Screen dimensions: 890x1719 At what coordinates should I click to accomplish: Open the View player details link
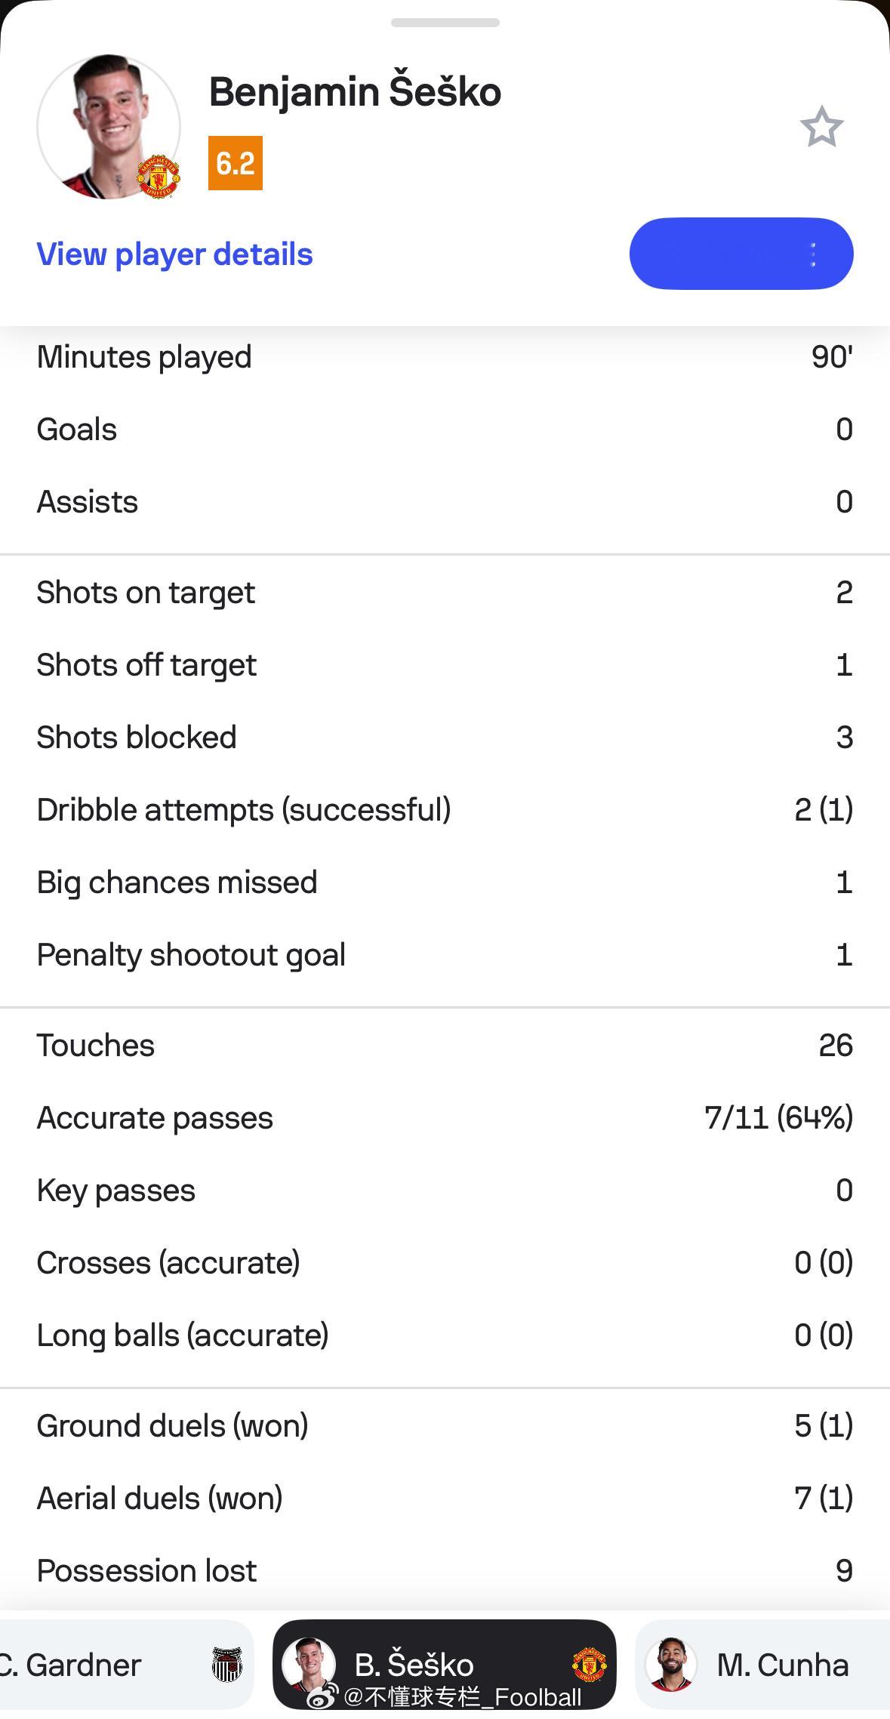click(x=174, y=254)
